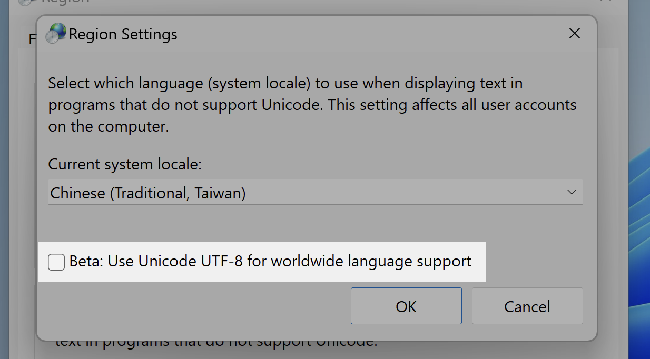Image resolution: width=650 pixels, height=359 pixels.
Task: Click the desktop wallpaper at the right edge
Action: [x=641, y=211]
